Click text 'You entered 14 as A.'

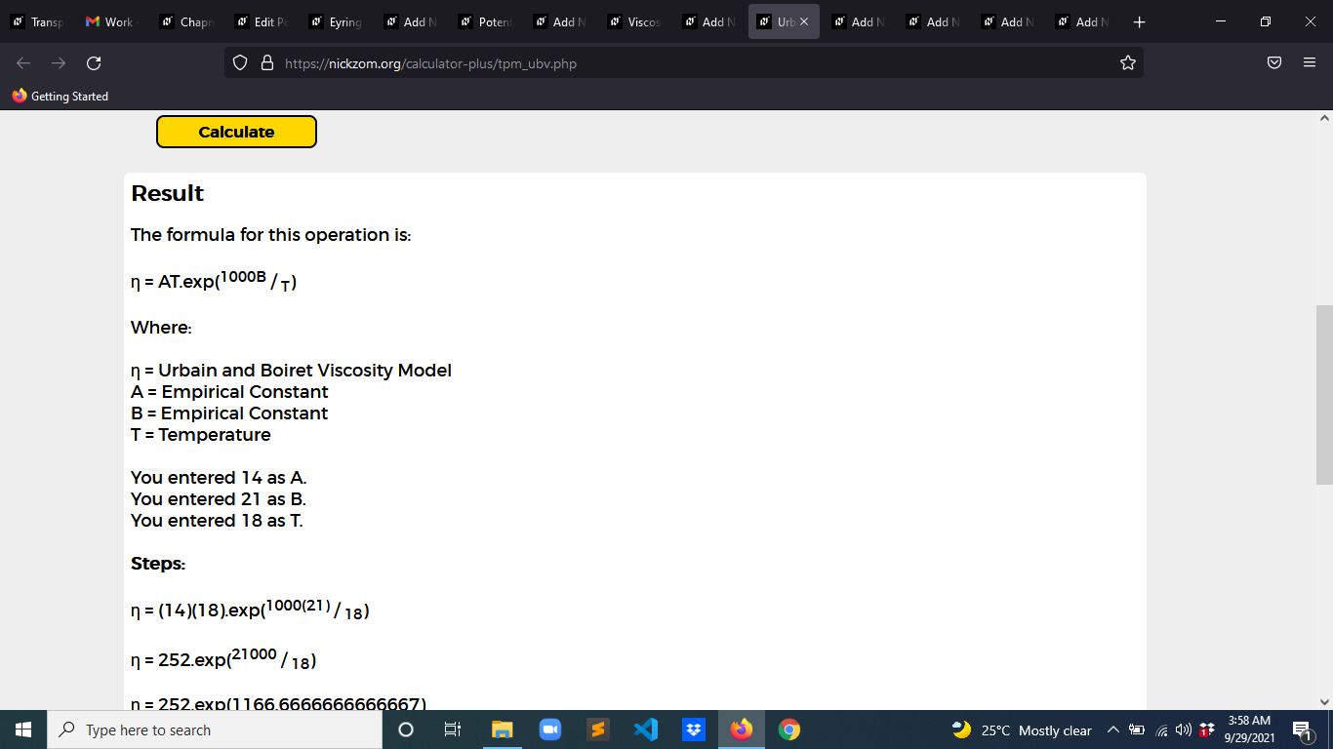219,478
